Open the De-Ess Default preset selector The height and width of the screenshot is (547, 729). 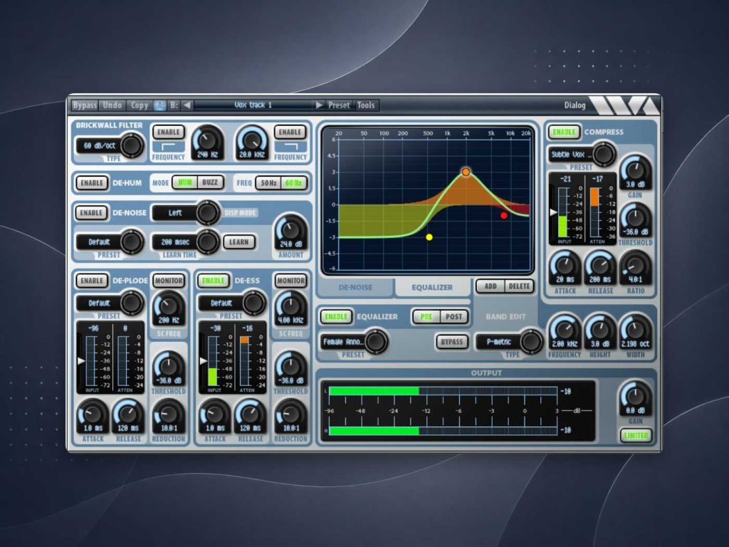232,303
